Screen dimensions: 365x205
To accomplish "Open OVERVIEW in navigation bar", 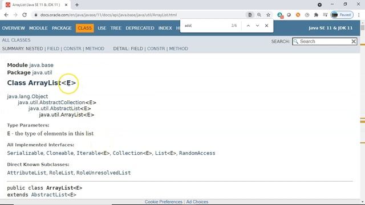I will tap(14, 28).
